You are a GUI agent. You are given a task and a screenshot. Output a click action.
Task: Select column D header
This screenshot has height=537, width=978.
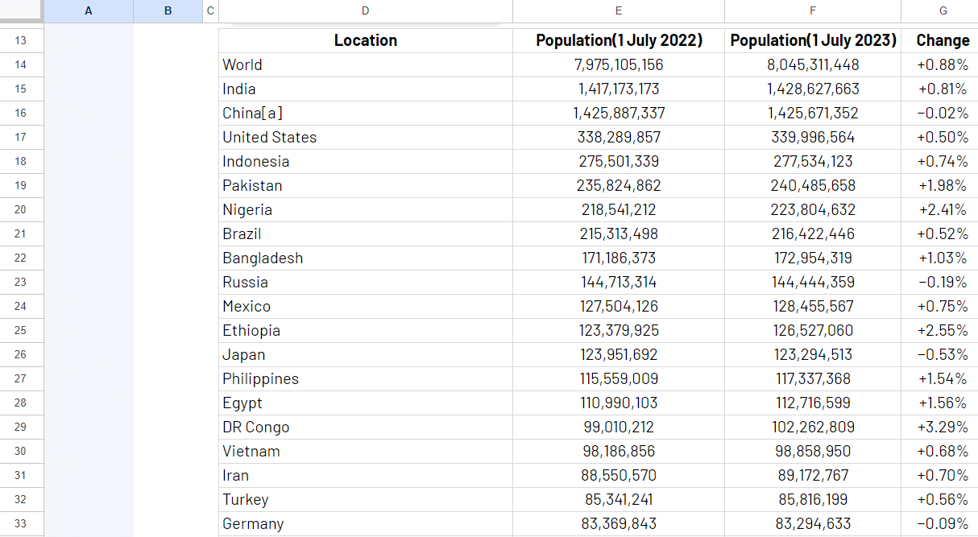365,10
